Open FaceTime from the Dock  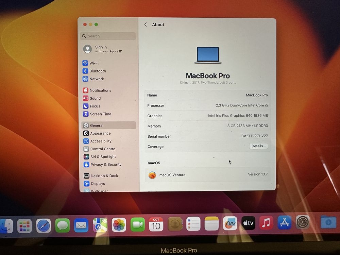tap(138, 225)
